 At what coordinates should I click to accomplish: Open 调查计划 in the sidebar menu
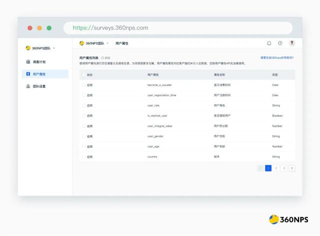tap(39, 62)
